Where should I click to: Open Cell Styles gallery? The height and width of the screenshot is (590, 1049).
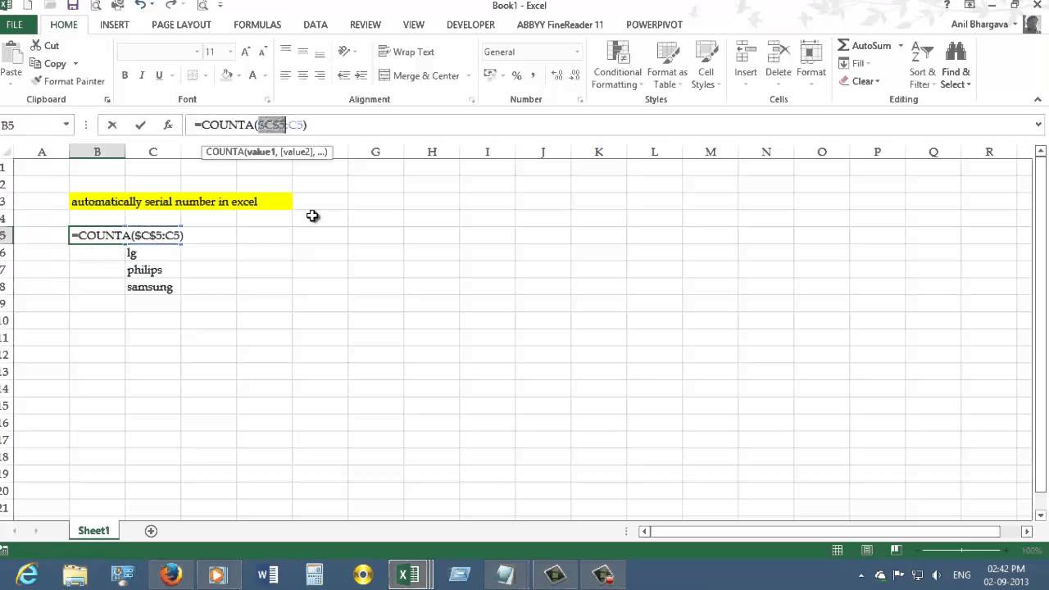pos(706,64)
